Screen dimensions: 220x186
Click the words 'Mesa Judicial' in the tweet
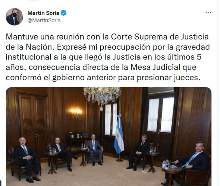coord(155,67)
